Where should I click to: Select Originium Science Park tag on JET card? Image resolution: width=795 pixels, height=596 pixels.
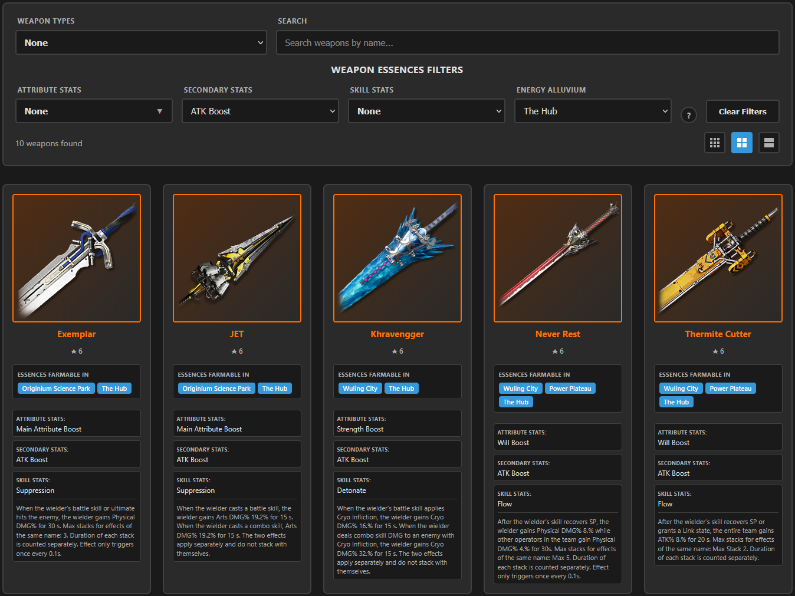pyautogui.click(x=216, y=388)
